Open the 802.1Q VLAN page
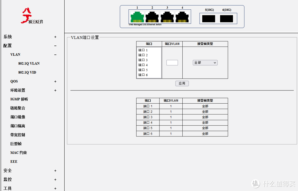The width and height of the screenshot is (298, 191). point(29,63)
